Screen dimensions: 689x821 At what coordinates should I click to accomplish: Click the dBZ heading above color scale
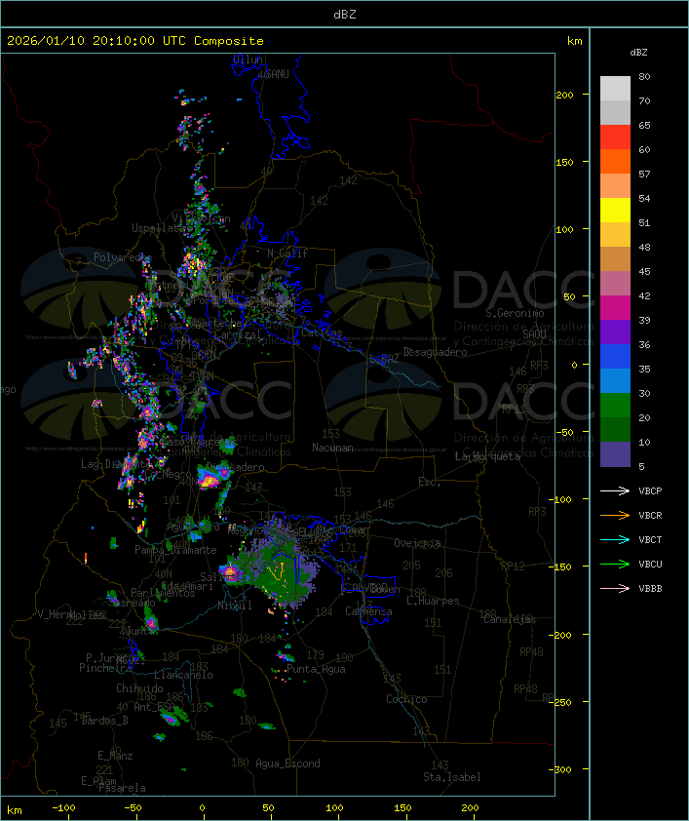point(638,52)
